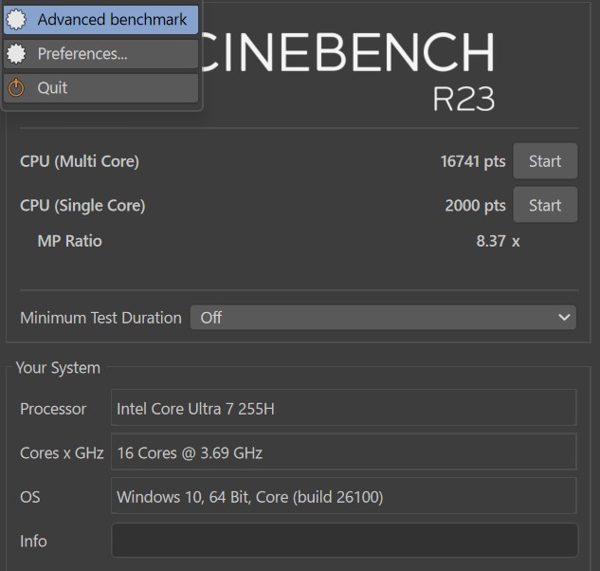Click the 16741 pts multi core score
The height and width of the screenshot is (571, 600).
click(x=473, y=161)
